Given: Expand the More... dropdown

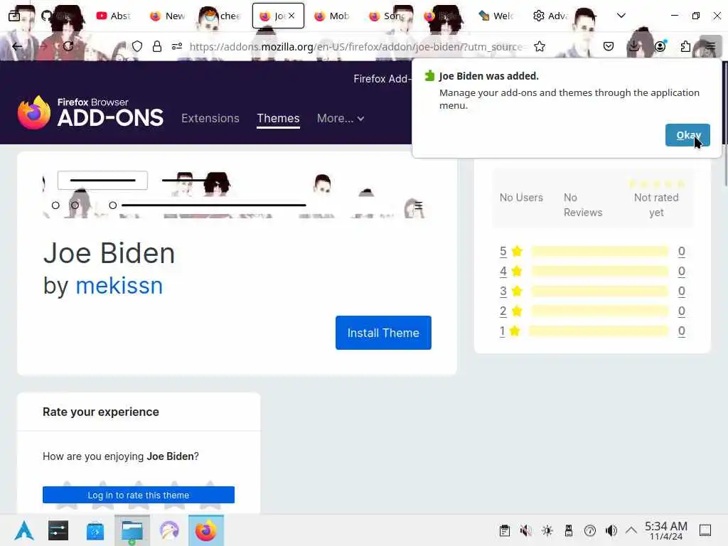Looking at the screenshot, I should pos(341,119).
